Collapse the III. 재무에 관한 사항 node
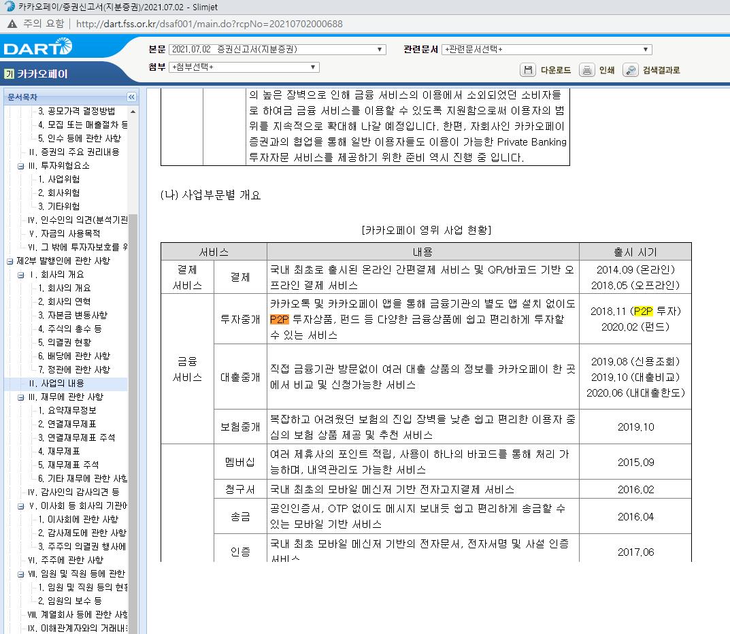This screenshot has height=634, width=730. 20,397
